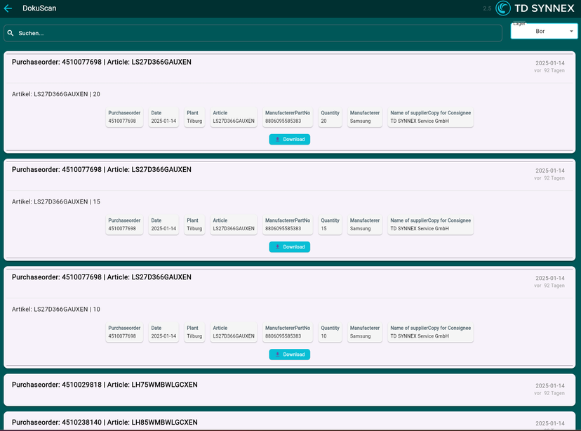
Task: Click Date 2025-01-14 chip in quantity 10 card
Action: (x=163, y=332)
